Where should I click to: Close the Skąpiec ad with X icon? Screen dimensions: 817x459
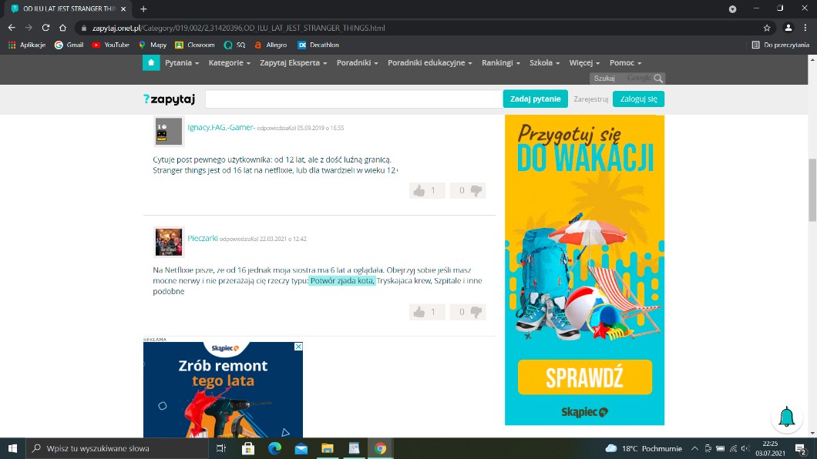tap(298, 347)
